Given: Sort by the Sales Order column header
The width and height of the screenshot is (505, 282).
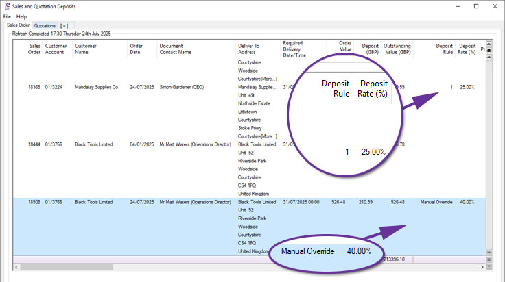Looking at the screenshot, I should click(35, 49).
